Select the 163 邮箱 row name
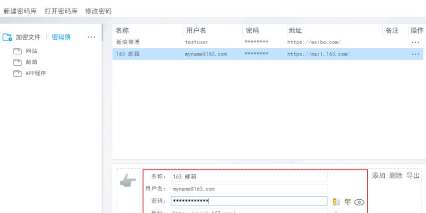The image size is (426, 213). (128, 54)
